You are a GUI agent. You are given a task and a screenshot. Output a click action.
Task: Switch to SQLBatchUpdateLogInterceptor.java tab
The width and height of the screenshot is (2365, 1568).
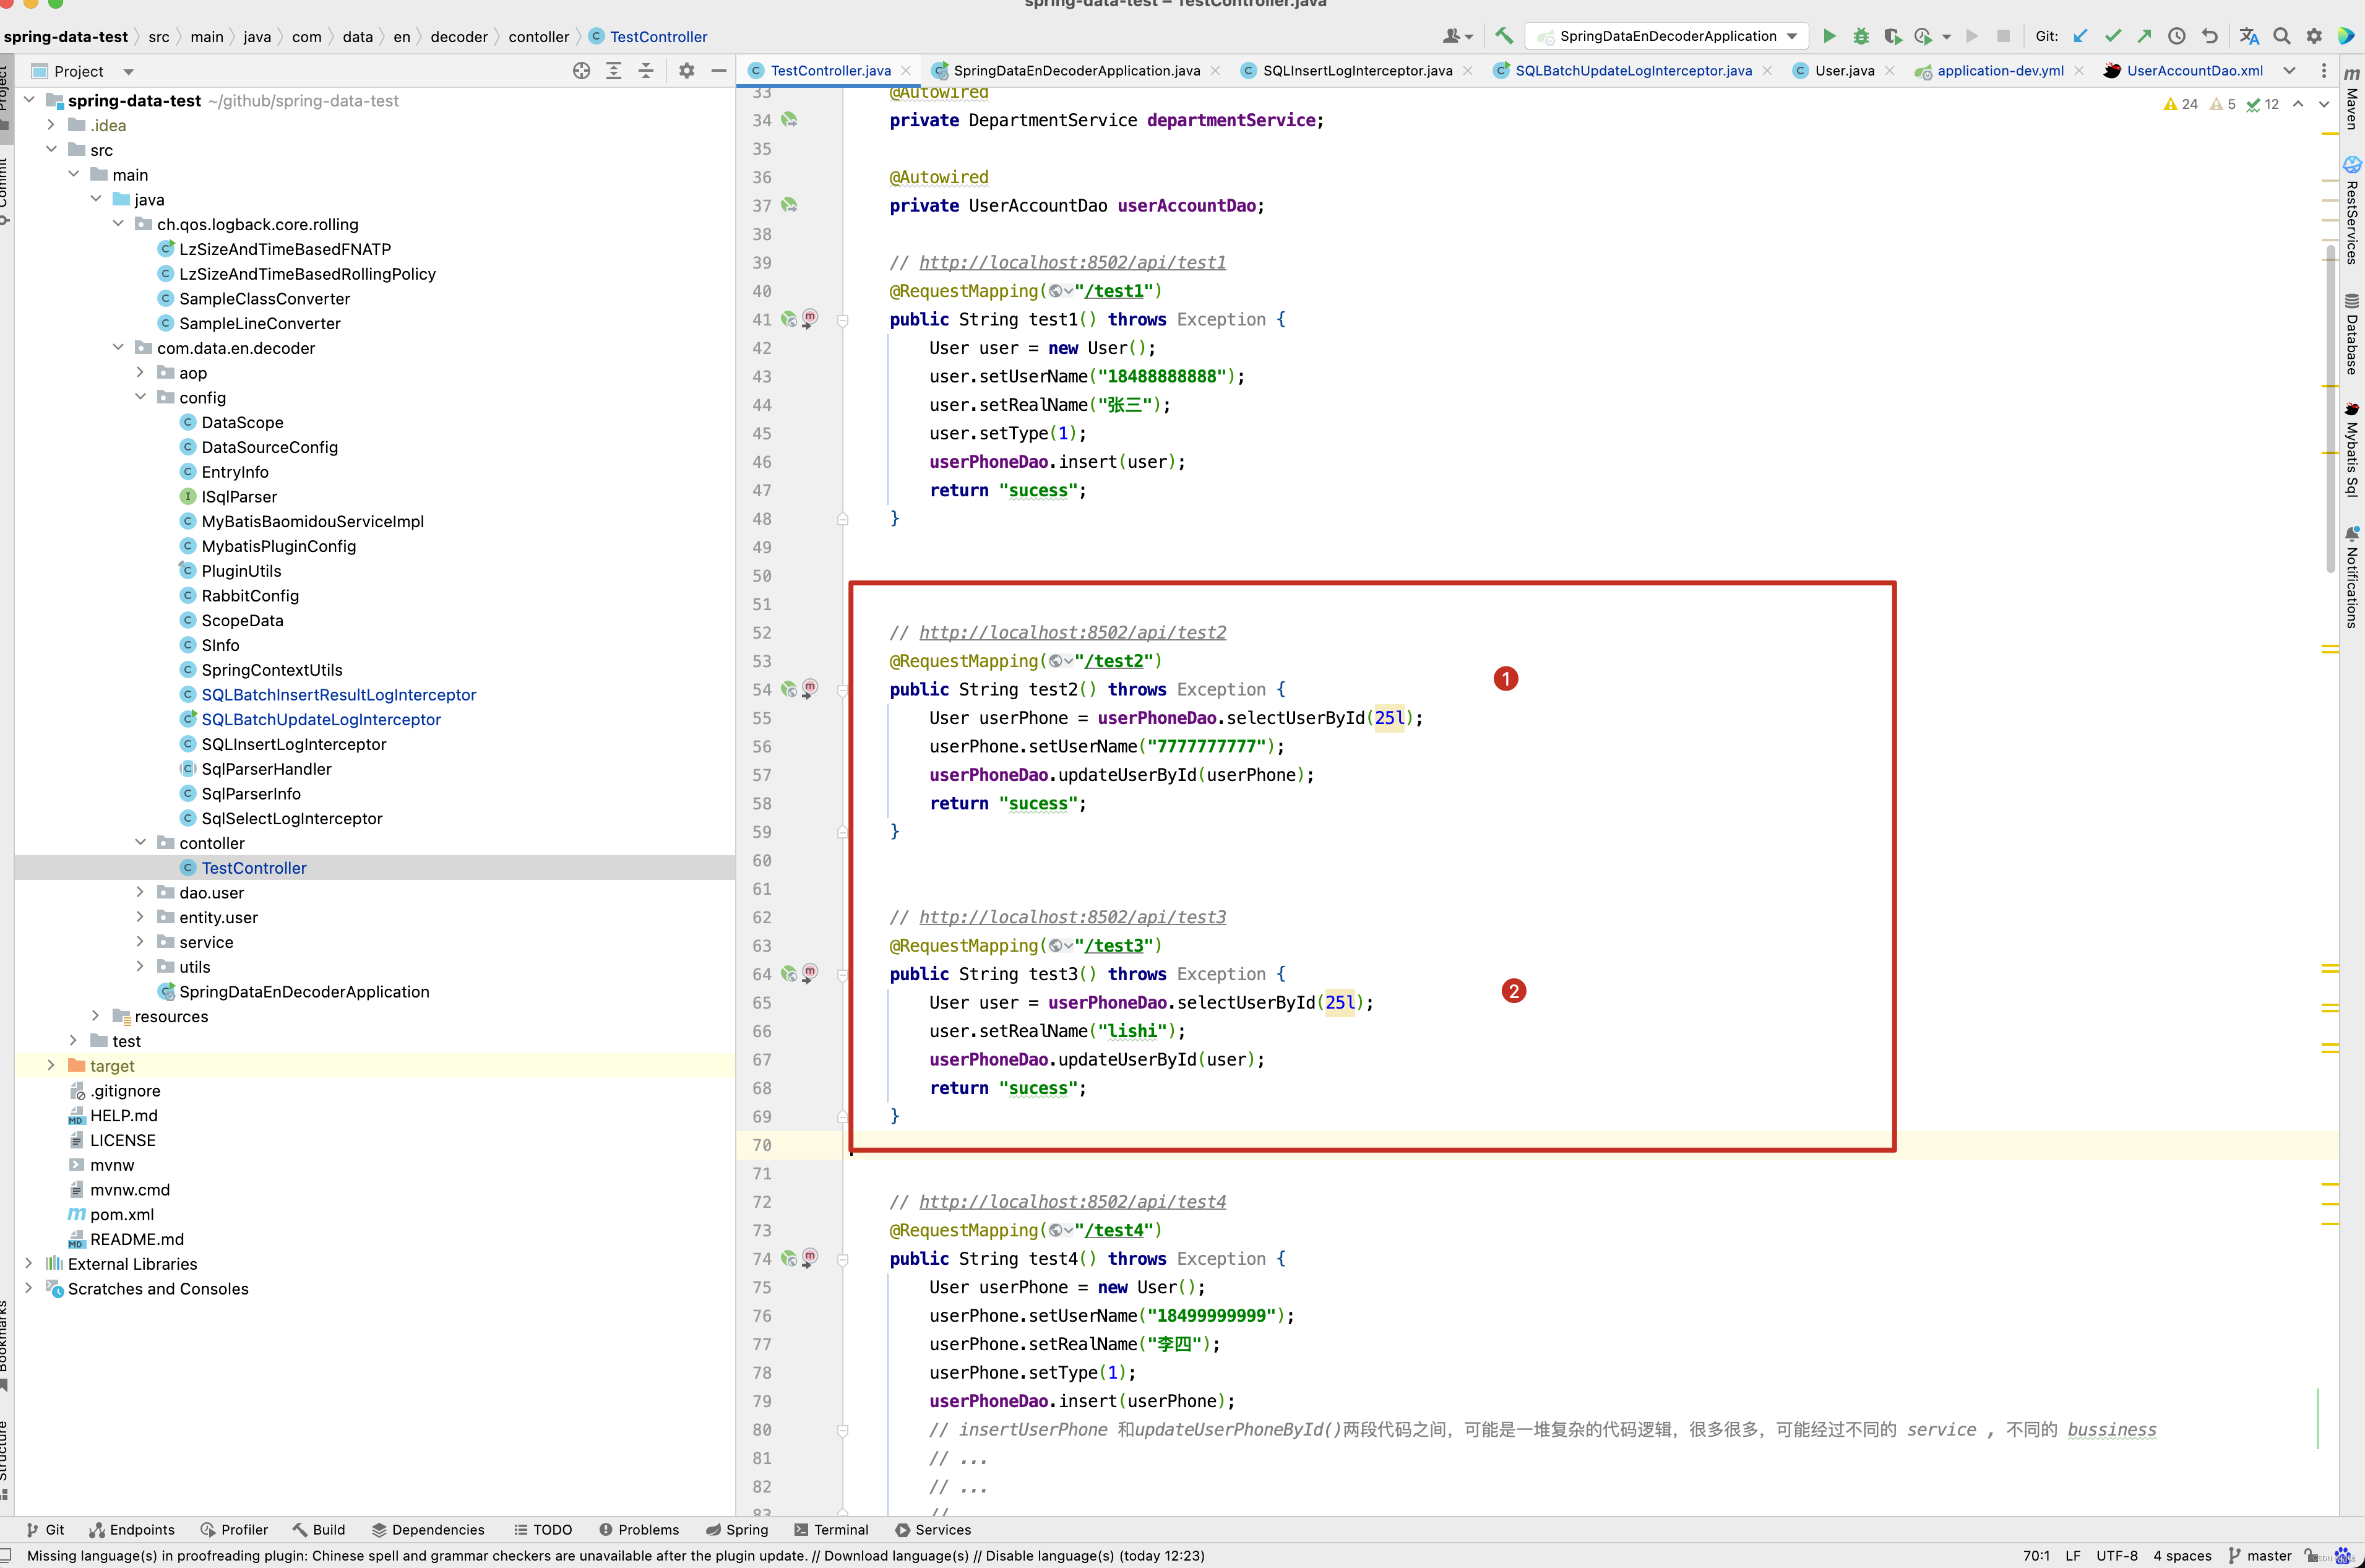(x=1632, y=71)
